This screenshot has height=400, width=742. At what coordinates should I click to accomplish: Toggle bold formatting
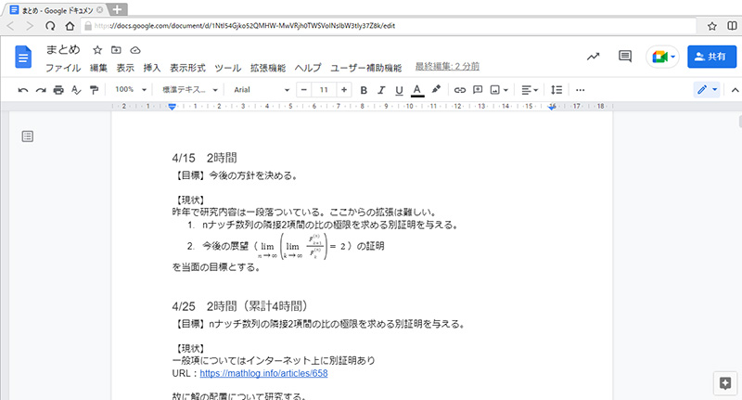pos(364,90)
